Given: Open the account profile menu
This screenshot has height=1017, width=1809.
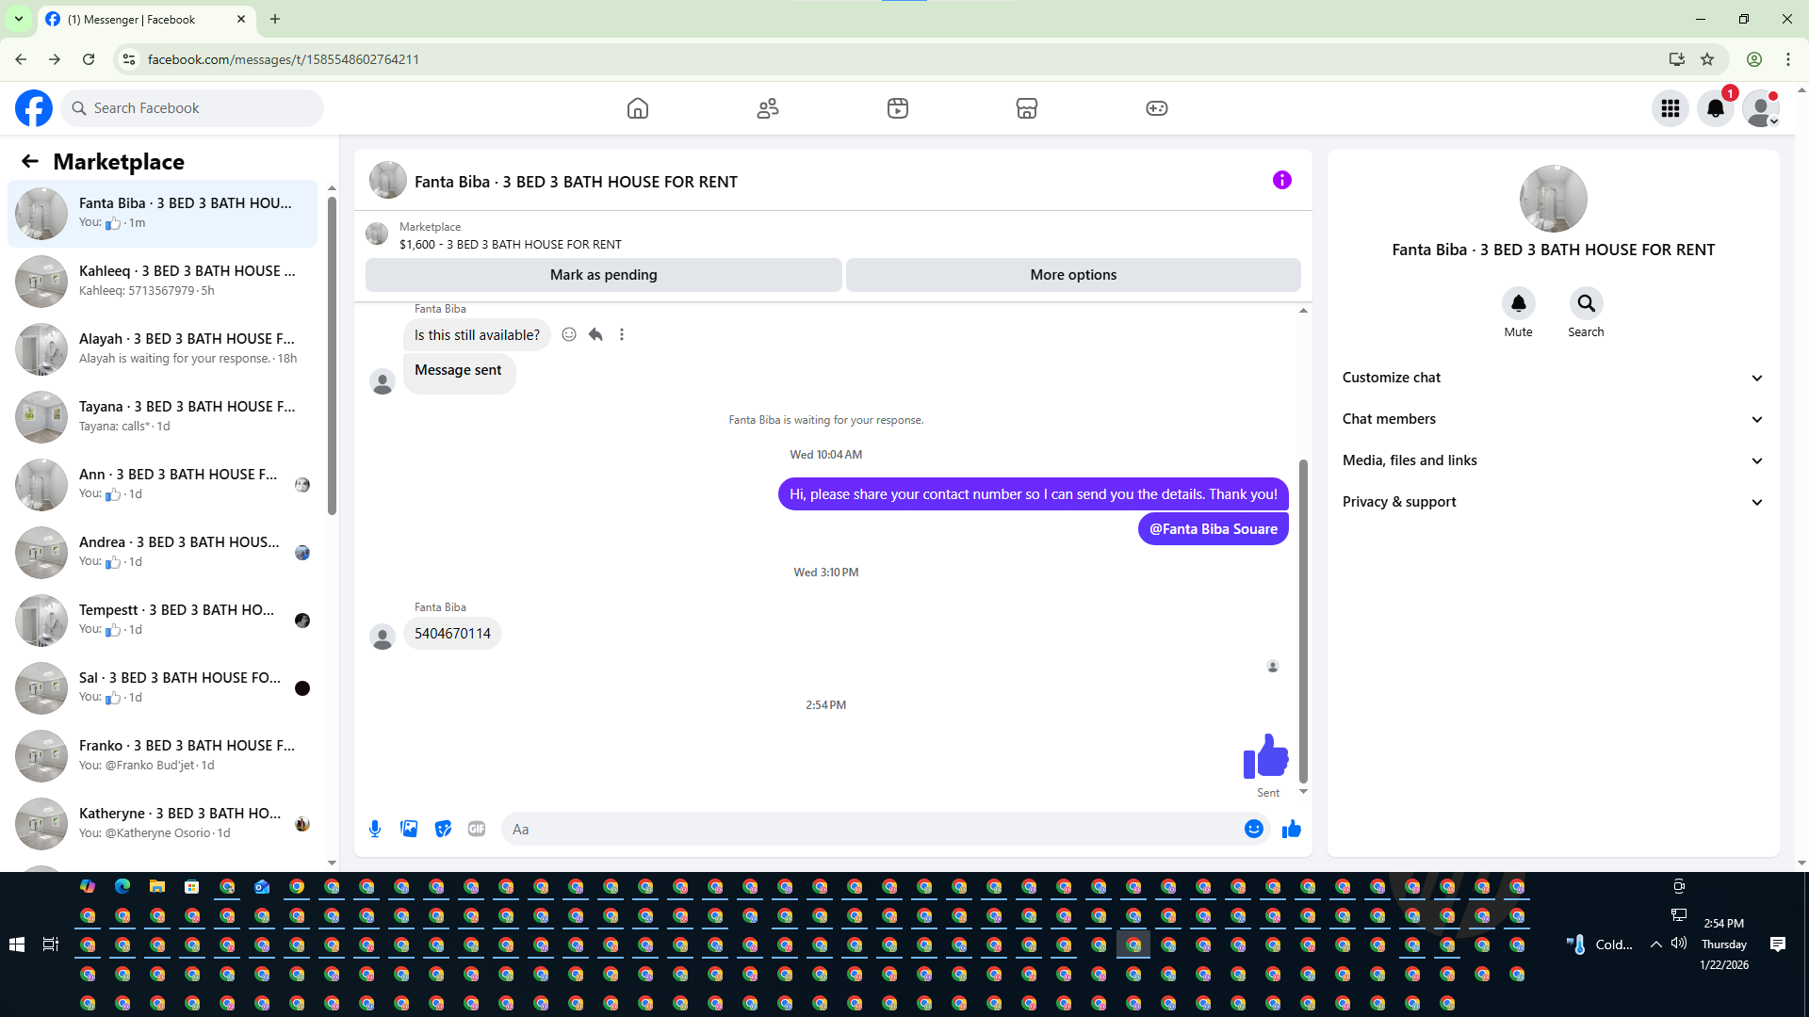Looking at the screenshot, I should pos(1761,108).
